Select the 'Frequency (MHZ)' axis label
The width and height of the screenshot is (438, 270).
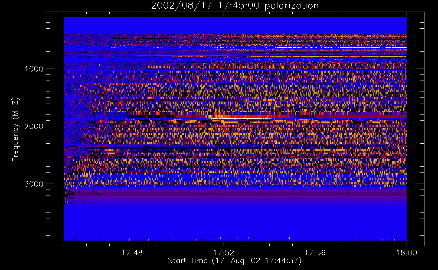coord(16,129)
